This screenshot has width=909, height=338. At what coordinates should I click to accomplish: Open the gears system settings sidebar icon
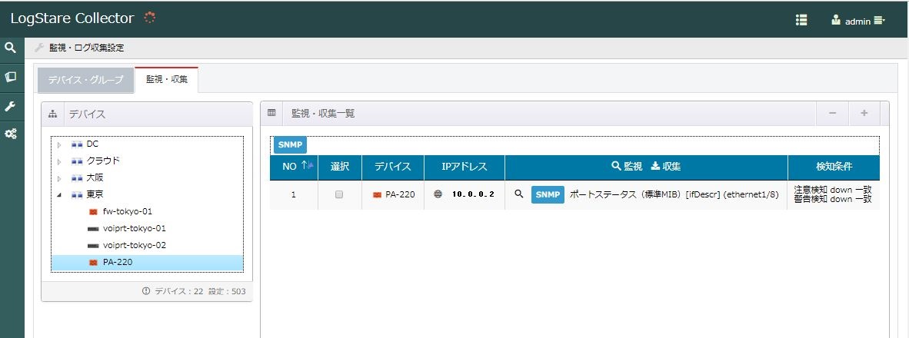click(10, 134)
